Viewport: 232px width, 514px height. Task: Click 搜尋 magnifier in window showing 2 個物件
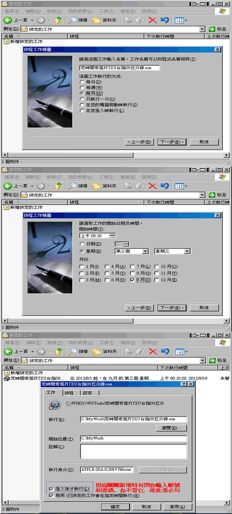(x=73, y=352)
